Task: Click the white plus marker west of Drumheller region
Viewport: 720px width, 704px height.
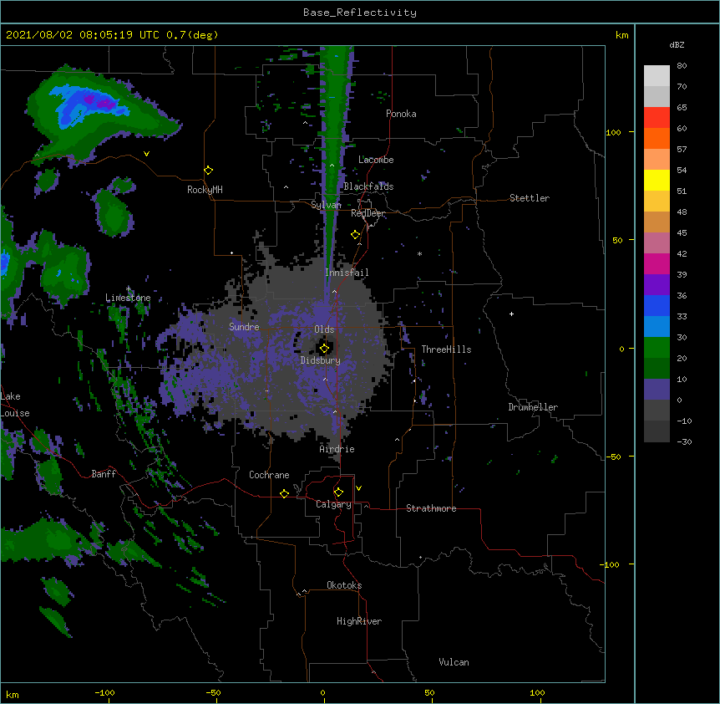Action: (x=511, y=314)
